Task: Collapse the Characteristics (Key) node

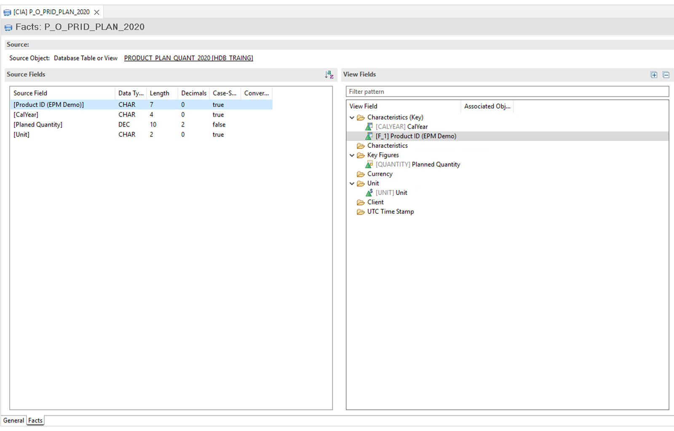Action: [x=352, y=117]
